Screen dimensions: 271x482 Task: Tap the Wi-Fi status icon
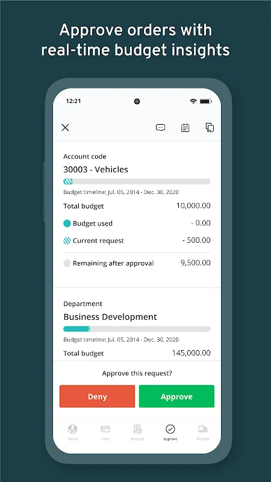[x=193, y=101]
